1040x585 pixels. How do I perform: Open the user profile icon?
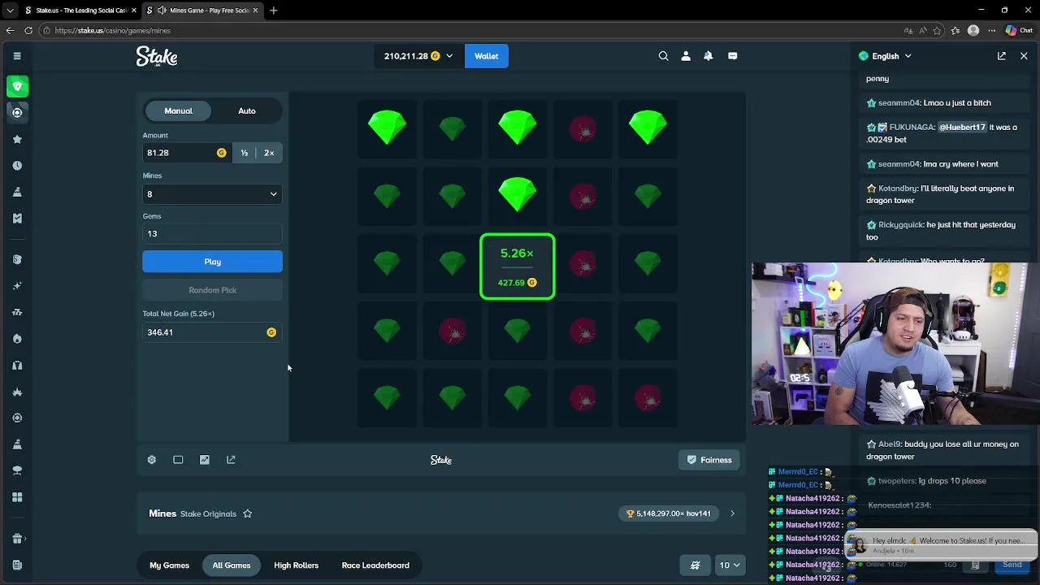pyautogui.click(x=686, y=56)
